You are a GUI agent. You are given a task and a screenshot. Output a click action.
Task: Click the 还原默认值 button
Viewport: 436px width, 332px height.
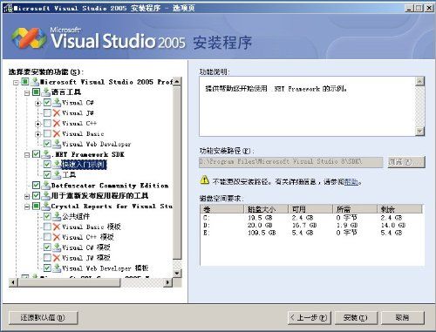(44, 317)
